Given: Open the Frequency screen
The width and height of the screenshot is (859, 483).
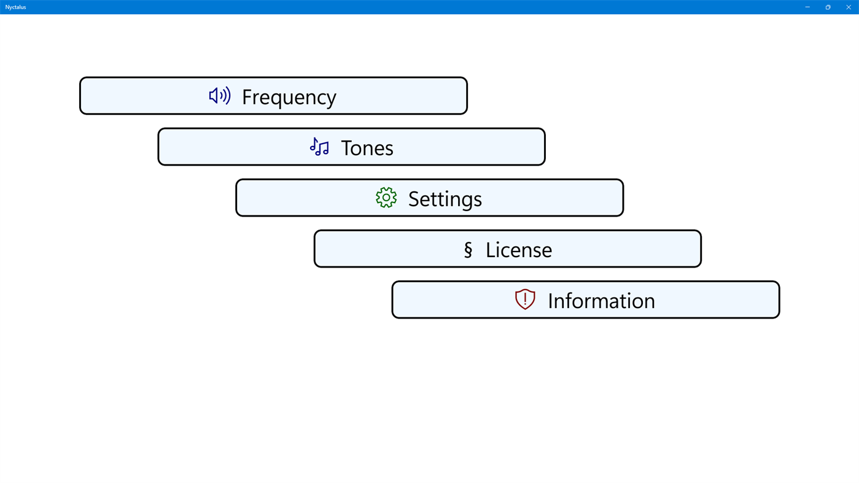Looking at the screenshot, I should [273, 95].
